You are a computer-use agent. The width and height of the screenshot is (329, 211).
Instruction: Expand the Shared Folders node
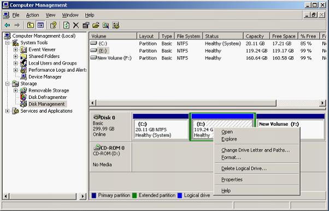coord(15,56)
